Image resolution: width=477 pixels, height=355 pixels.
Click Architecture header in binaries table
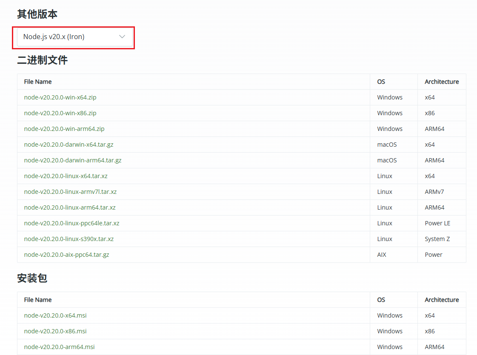point(441,82)
